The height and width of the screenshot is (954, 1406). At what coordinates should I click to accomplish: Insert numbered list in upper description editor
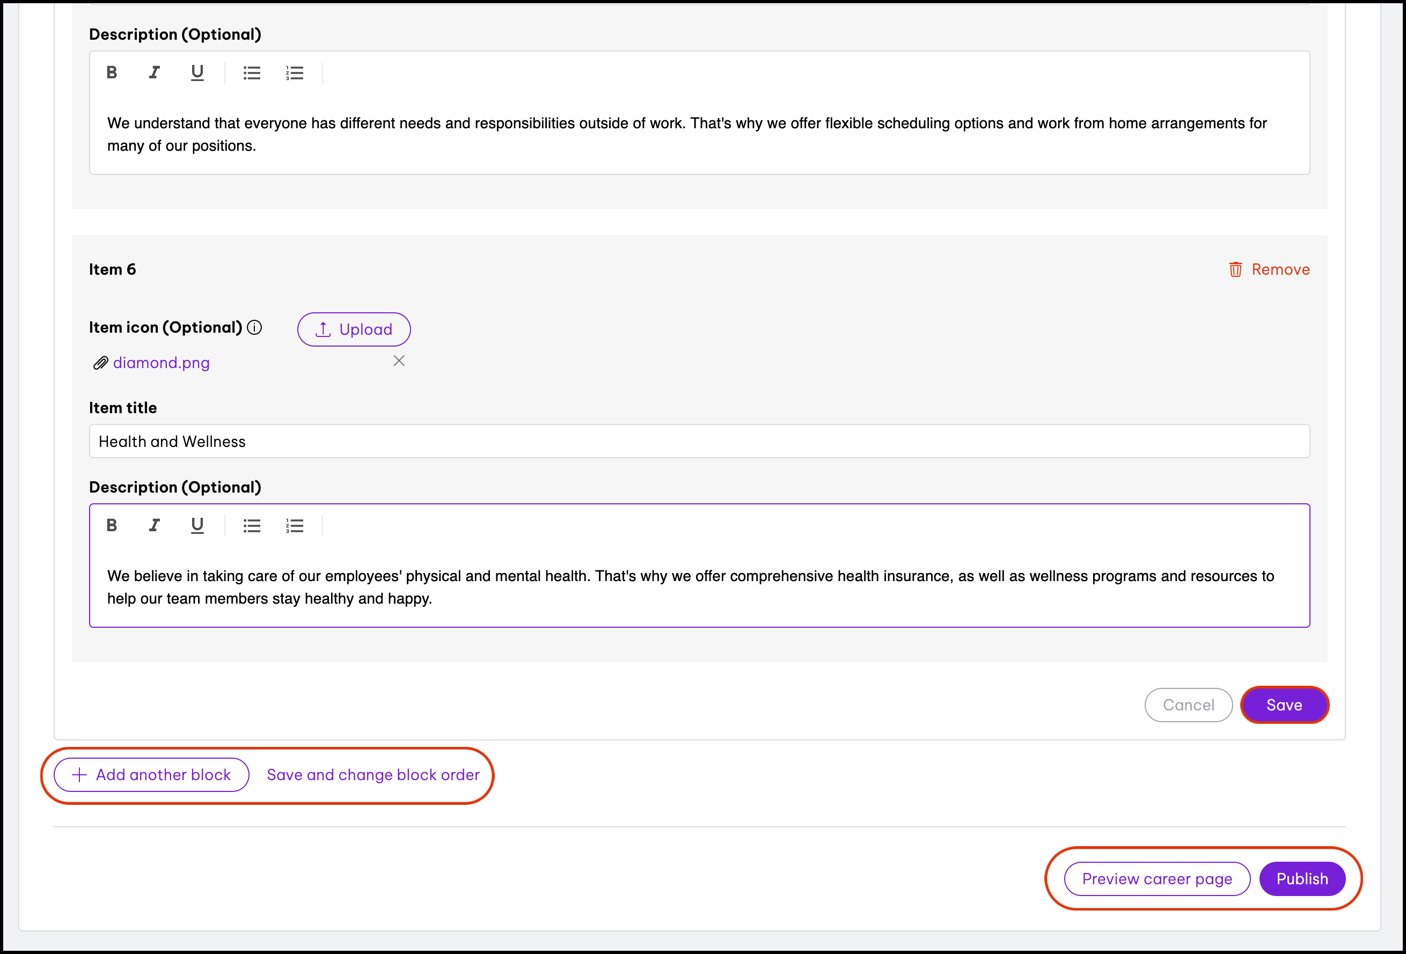point(295,73)
